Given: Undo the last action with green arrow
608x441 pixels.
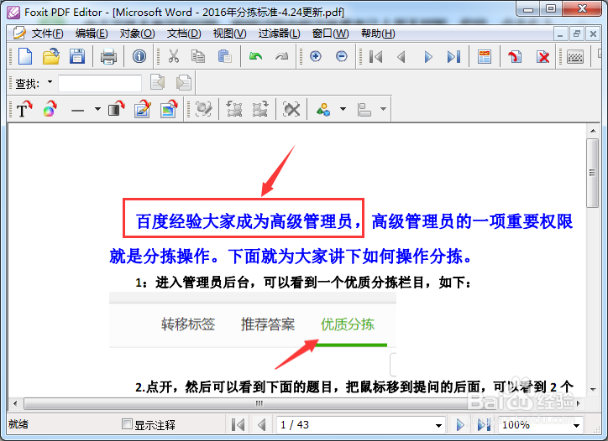Looking at the screenshot, I should tap(255, 56).
